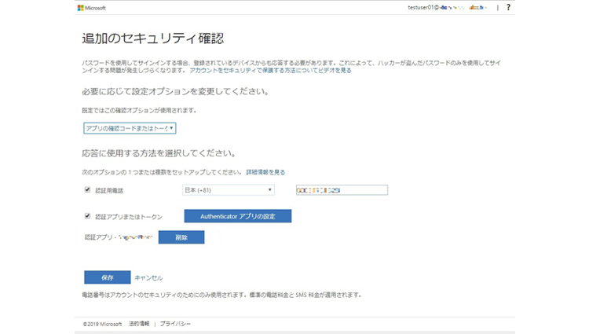
Task: Click the 削除 button for the authenticator app
Action: [x=181, y=237]
